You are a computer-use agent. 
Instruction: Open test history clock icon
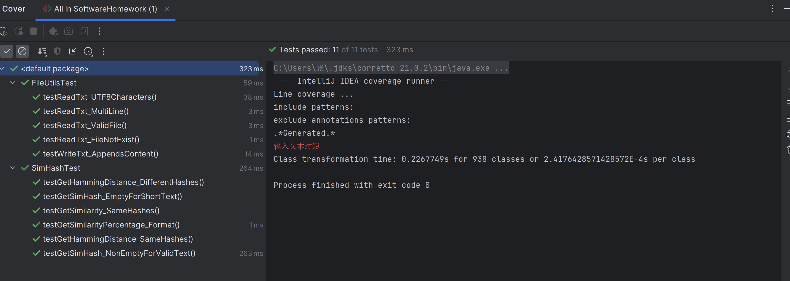tap(88, 51)
